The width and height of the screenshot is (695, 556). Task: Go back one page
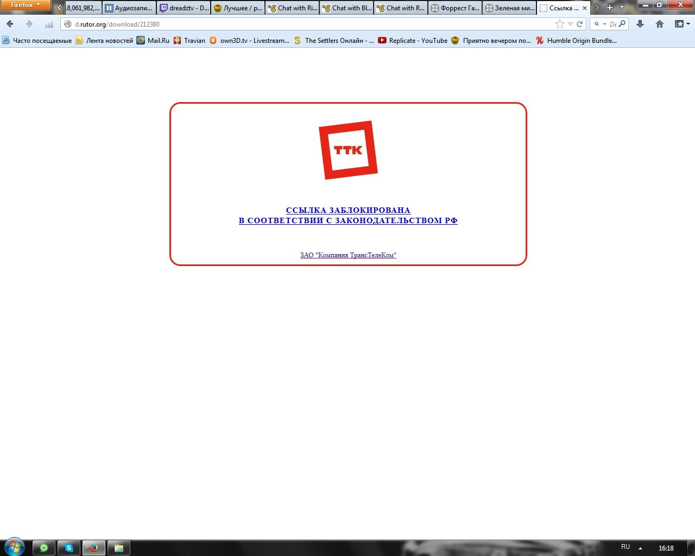(10, 24)
